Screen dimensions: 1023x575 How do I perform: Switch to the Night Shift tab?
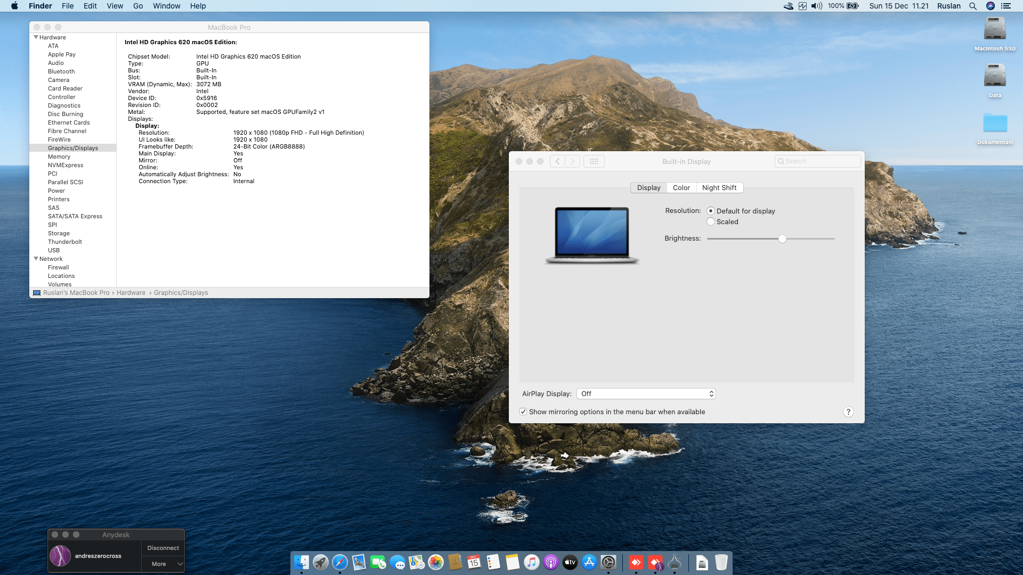(x=719, y=188)
